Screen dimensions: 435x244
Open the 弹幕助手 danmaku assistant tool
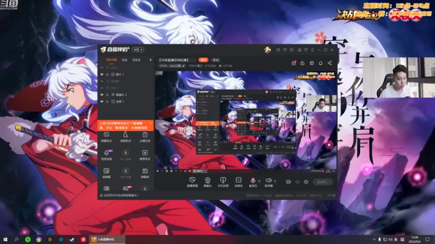pyautogui.click(x=106, y=137)
